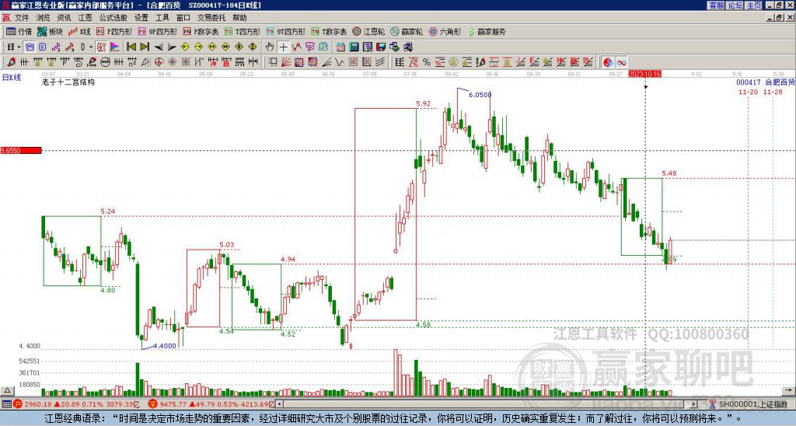Open the 工具 menu
This screenshot has height=426, width=796.
pos(162,18)
